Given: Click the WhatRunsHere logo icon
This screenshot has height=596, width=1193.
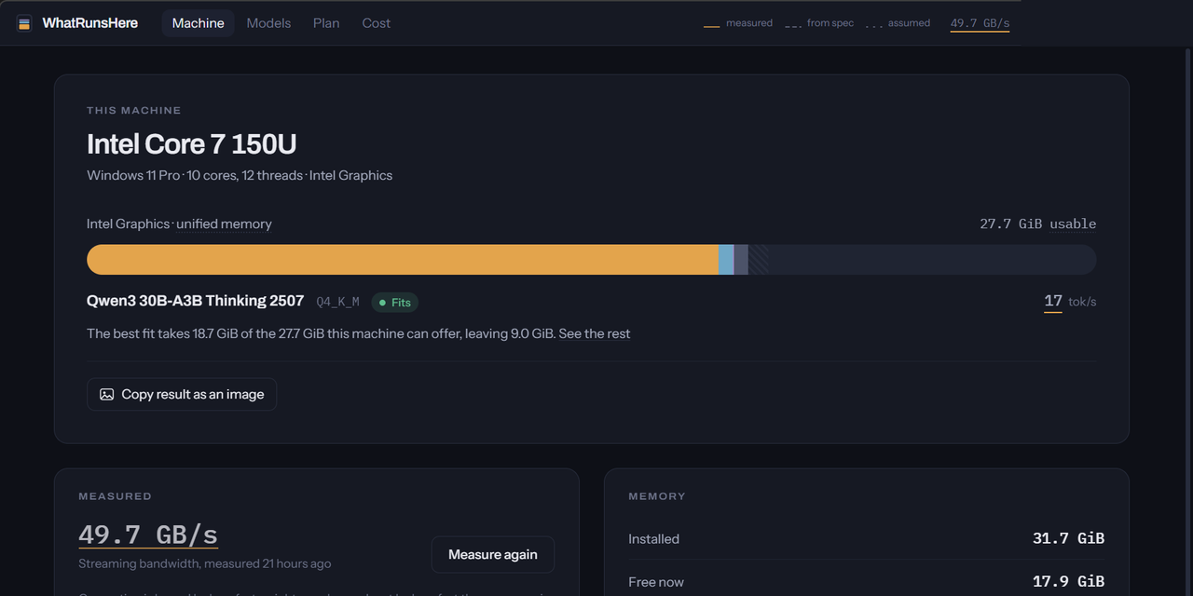Looking at the screenshot, I should [24, 23].
